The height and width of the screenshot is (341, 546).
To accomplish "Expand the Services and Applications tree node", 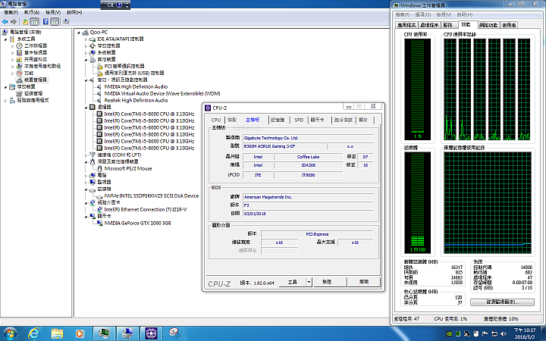I will 5,101.
